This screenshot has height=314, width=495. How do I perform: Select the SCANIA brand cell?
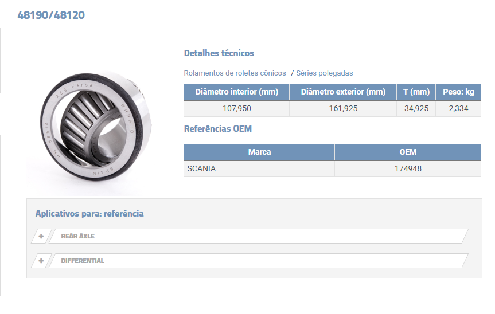click(201, 169)
